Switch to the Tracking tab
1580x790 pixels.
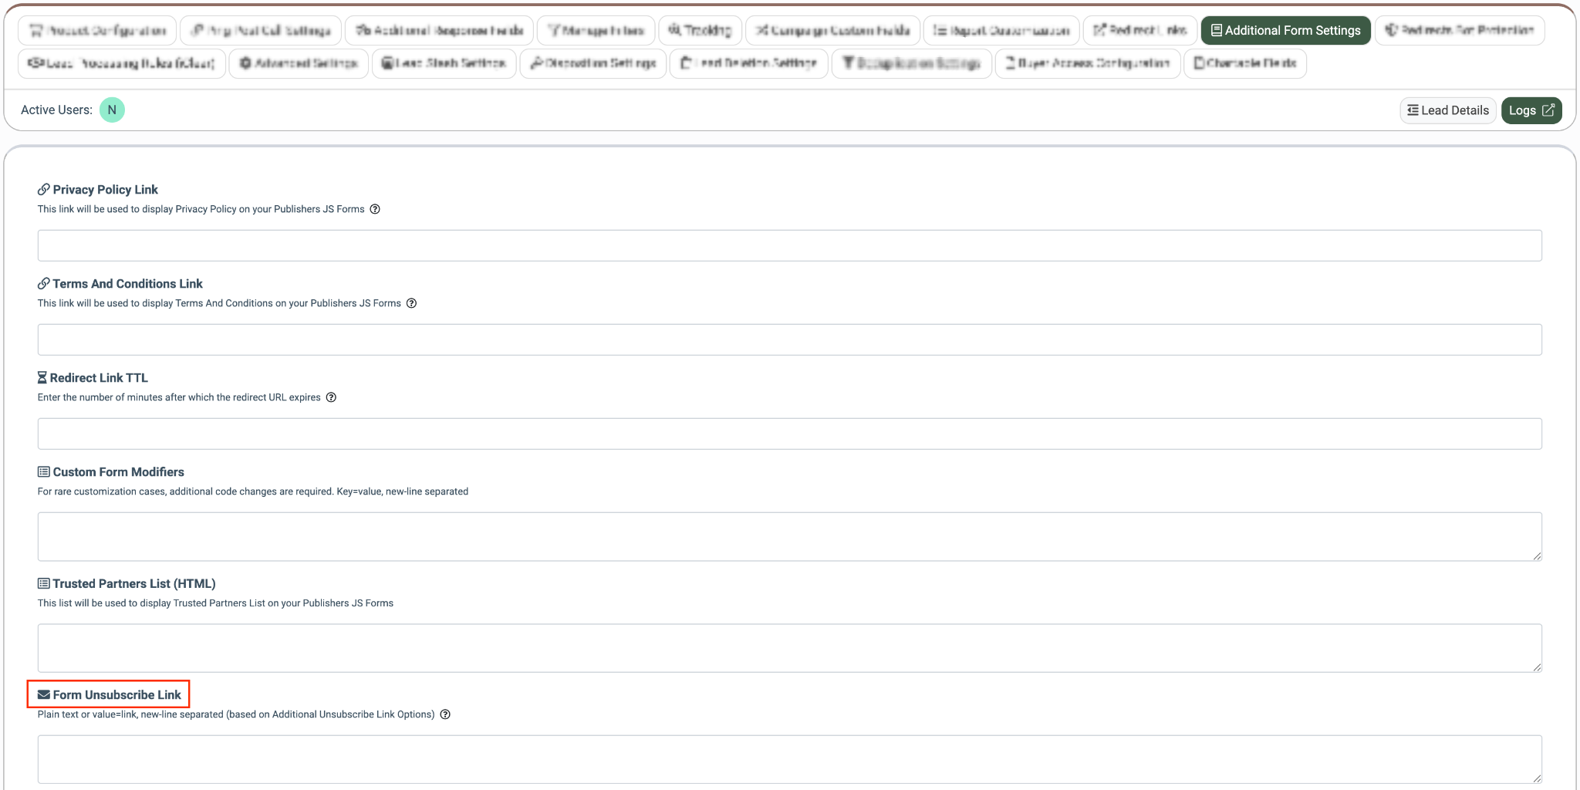[700, 30]
